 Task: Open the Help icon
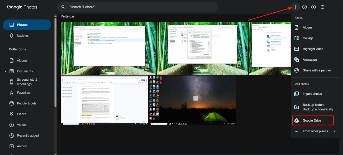pyautogui.click(x=304, y=7)
